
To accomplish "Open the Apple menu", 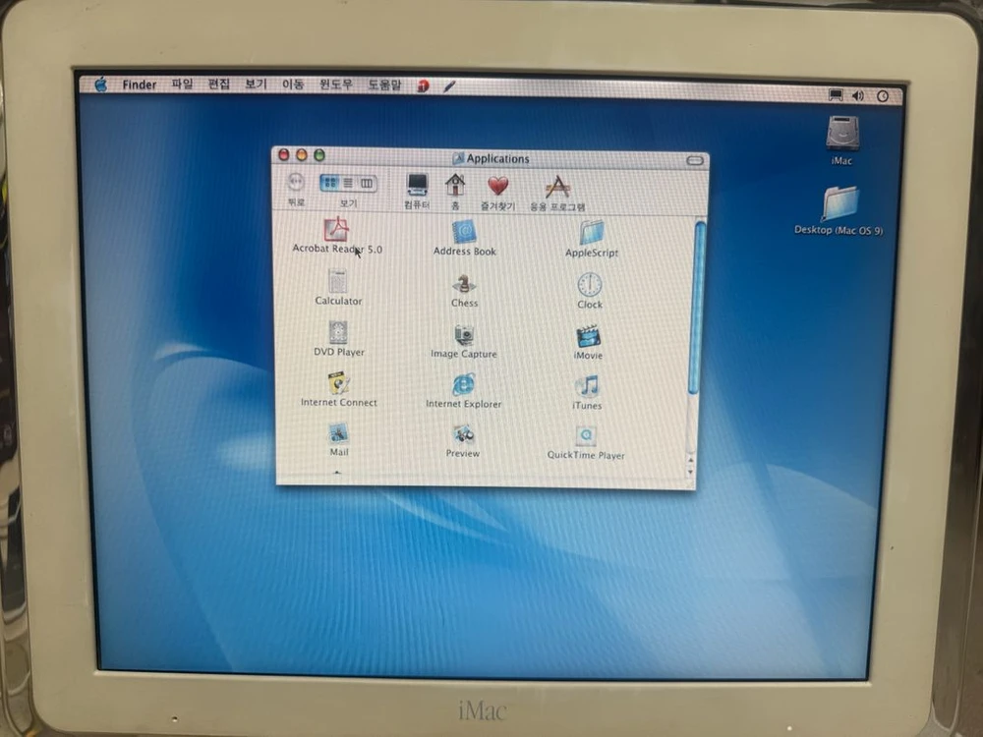I will 101,85.
